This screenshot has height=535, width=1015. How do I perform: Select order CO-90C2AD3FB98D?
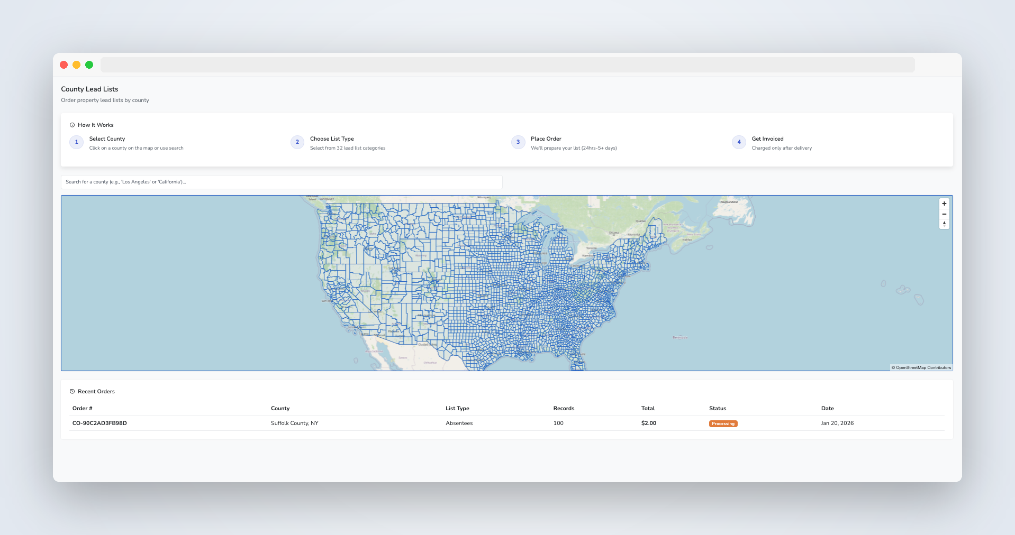(x=99, y=423)
